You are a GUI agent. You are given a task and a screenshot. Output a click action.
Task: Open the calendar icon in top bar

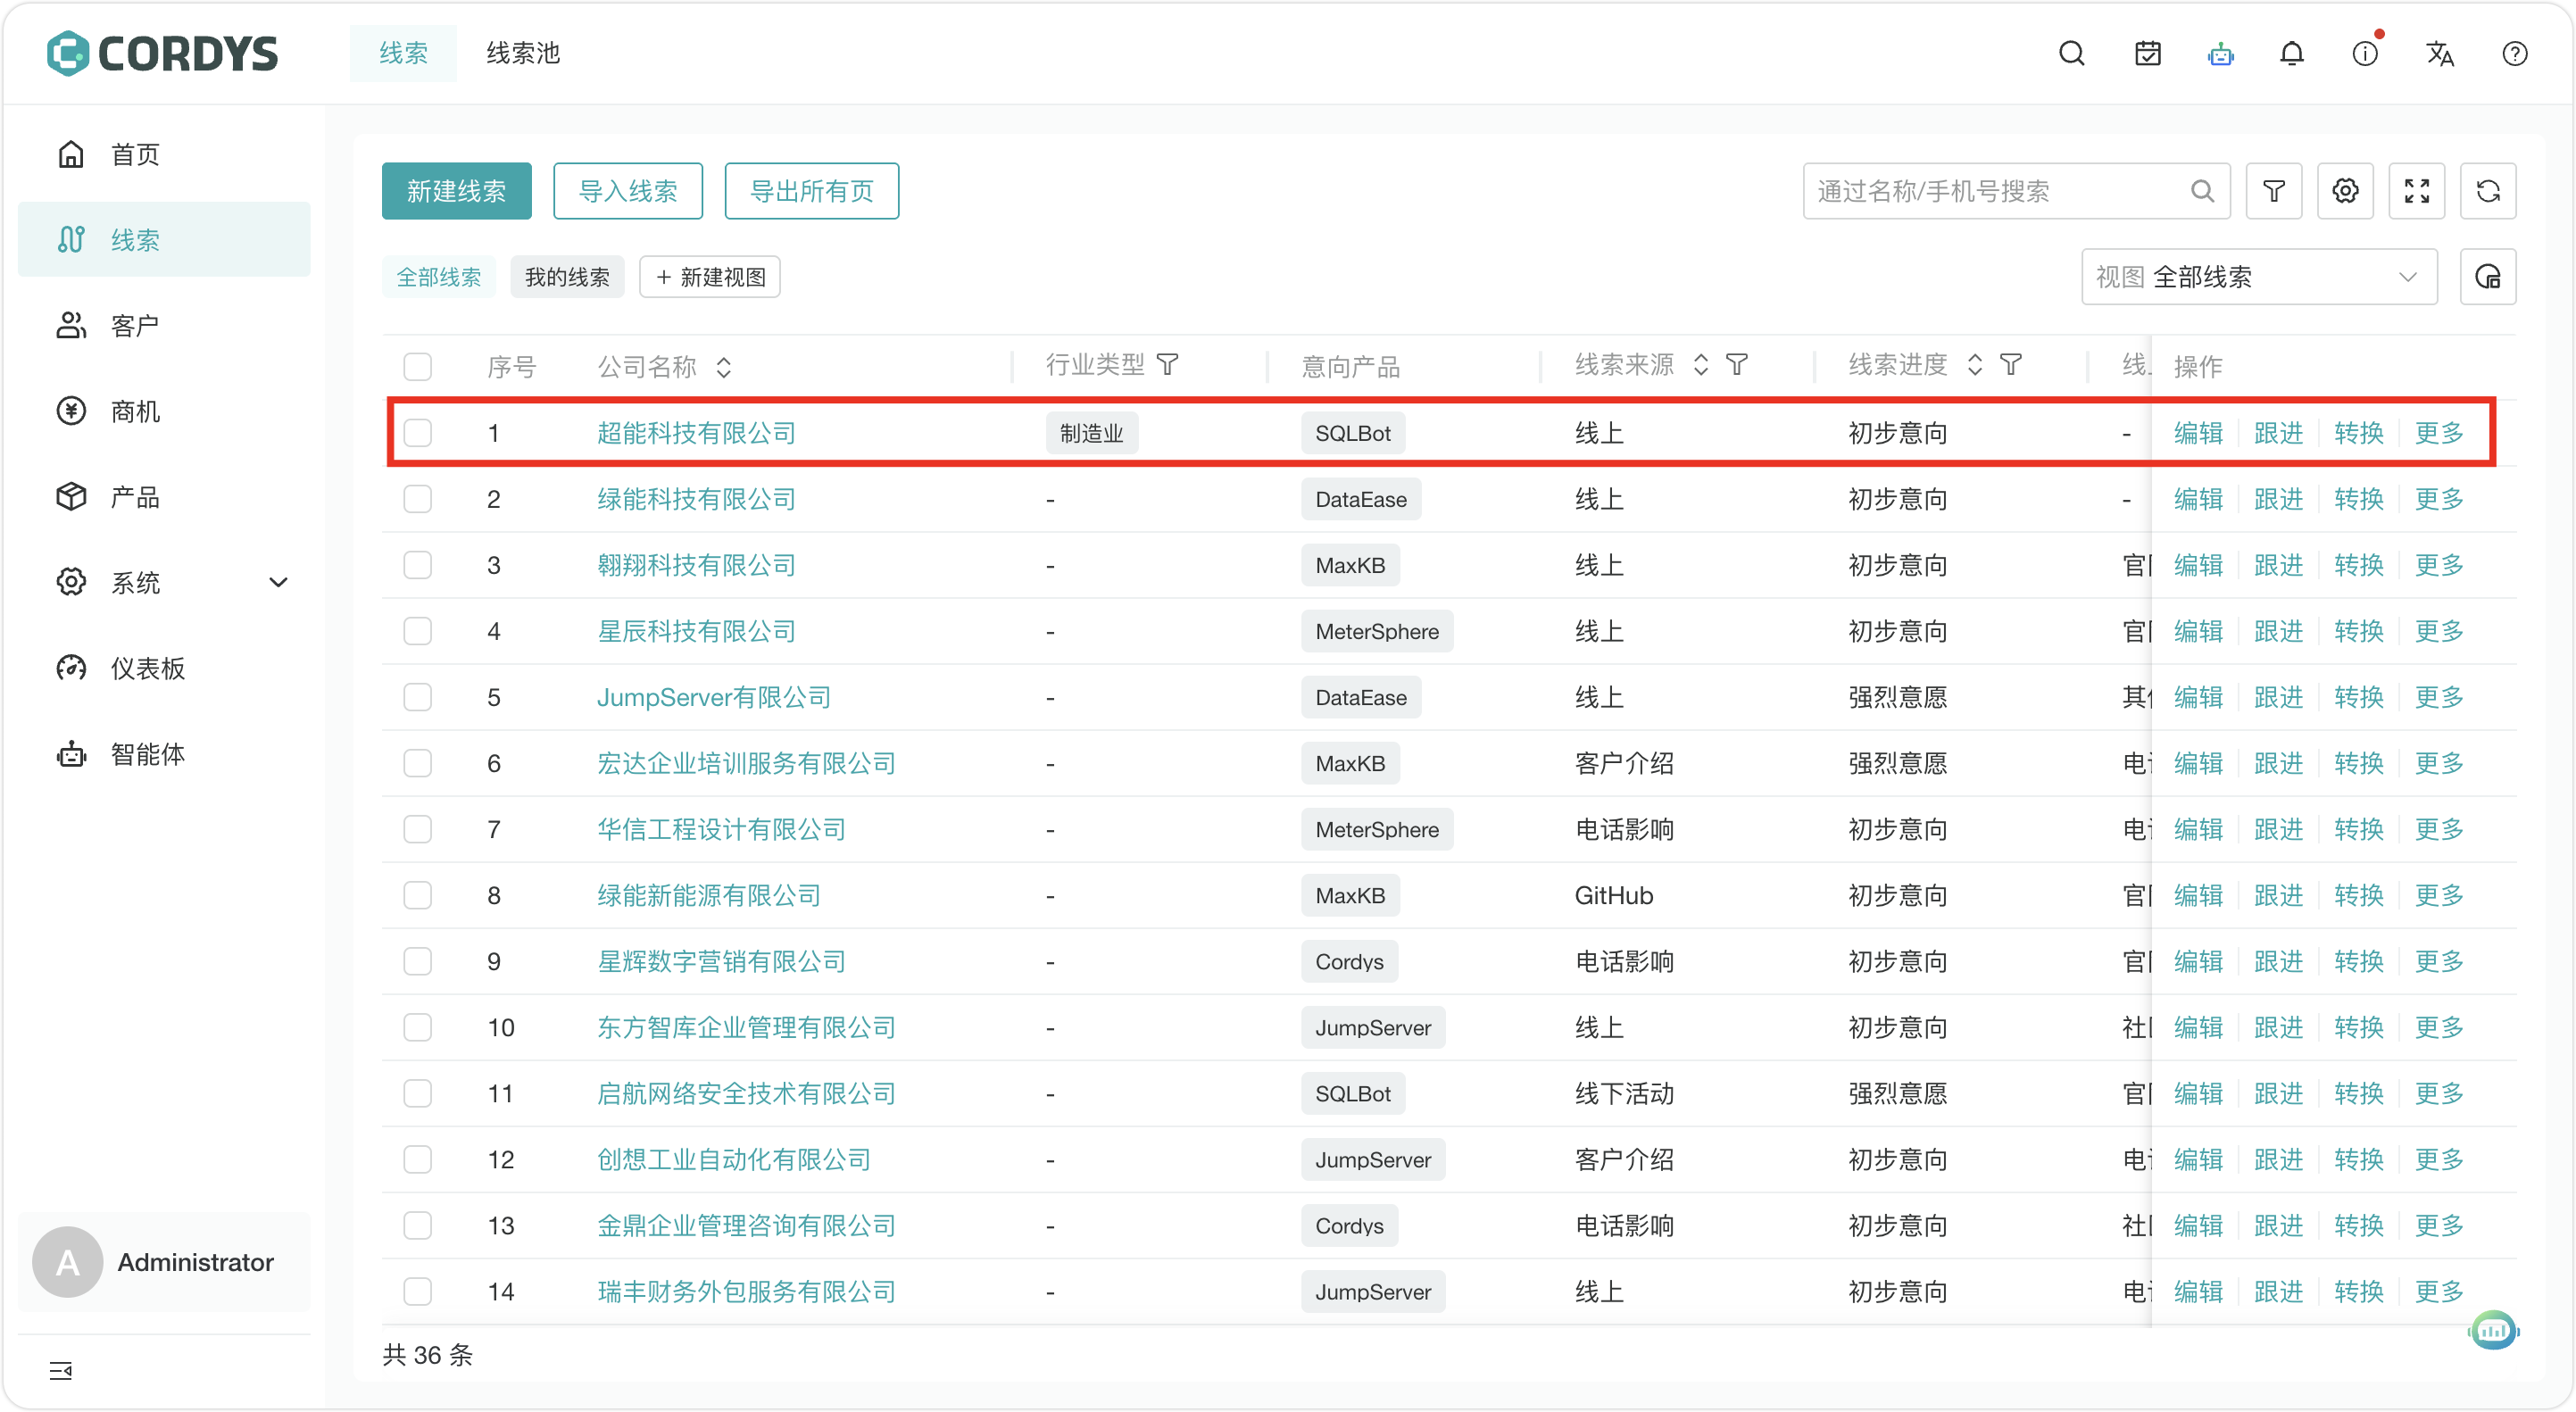(2147, 54)
